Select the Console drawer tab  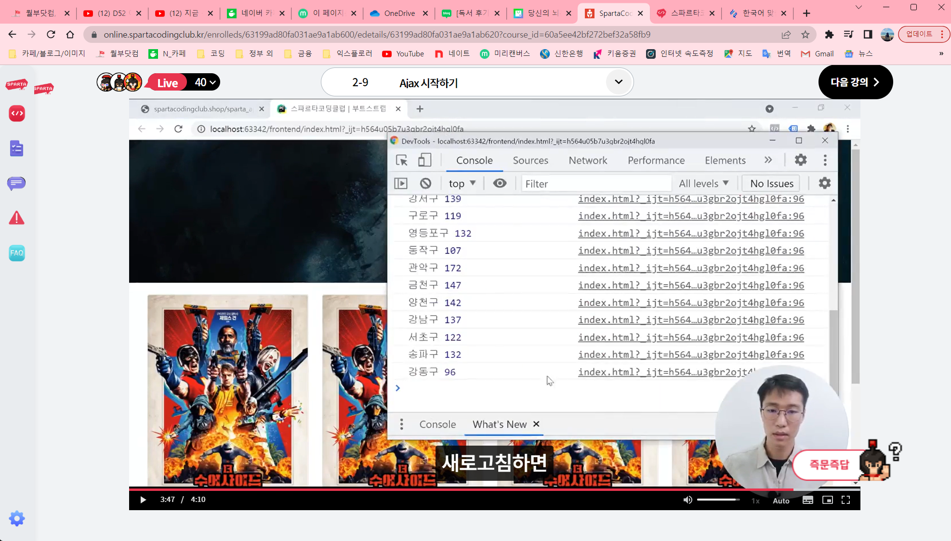(x=437, y=424)
